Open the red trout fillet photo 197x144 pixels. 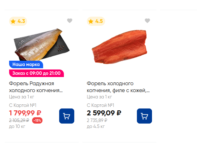(x=119, y=47)
